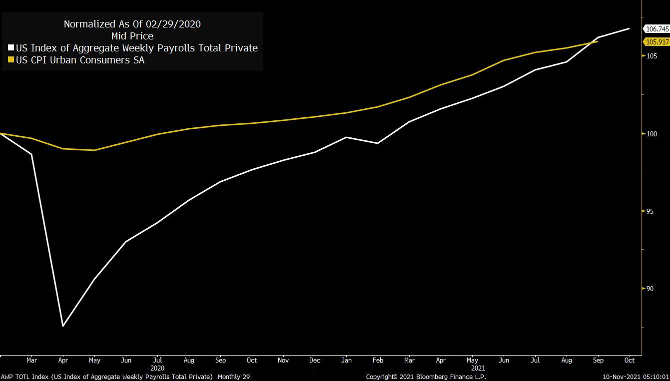This screenshot has height=381, width=670.
Task: Click the Mid Price legend text
Action: 132,36
